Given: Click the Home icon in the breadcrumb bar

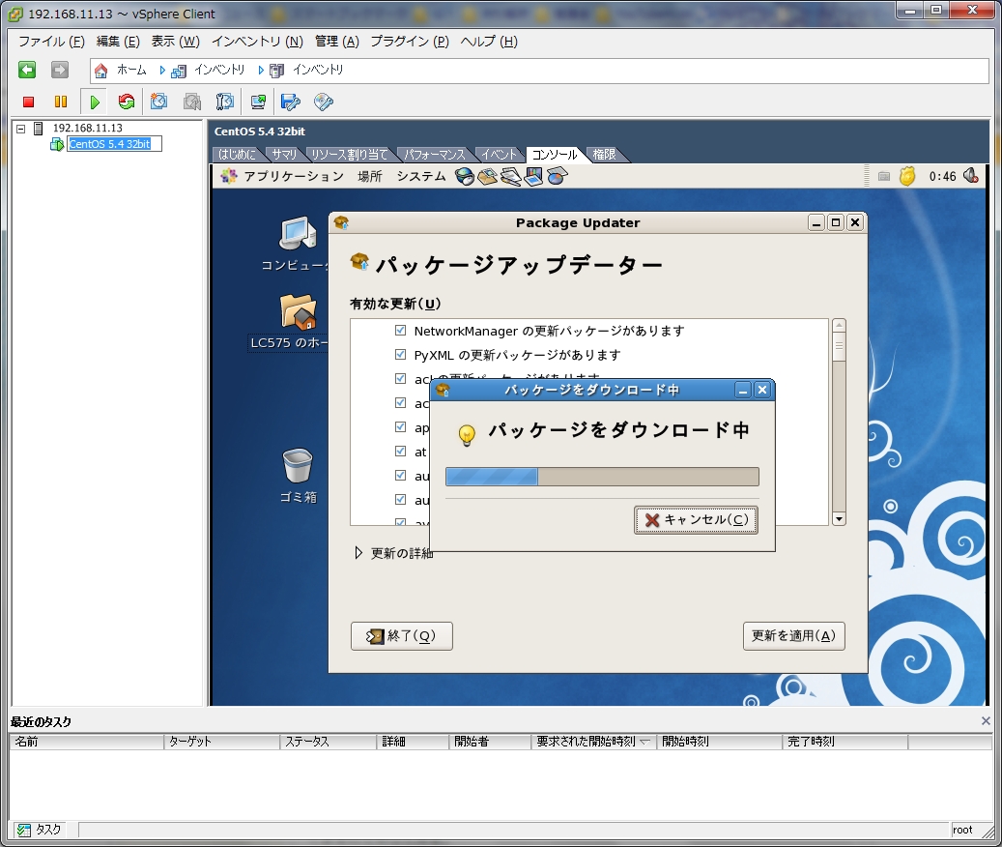Looking at the screenshot, I should pyautogui.click(x=100, y=71).
